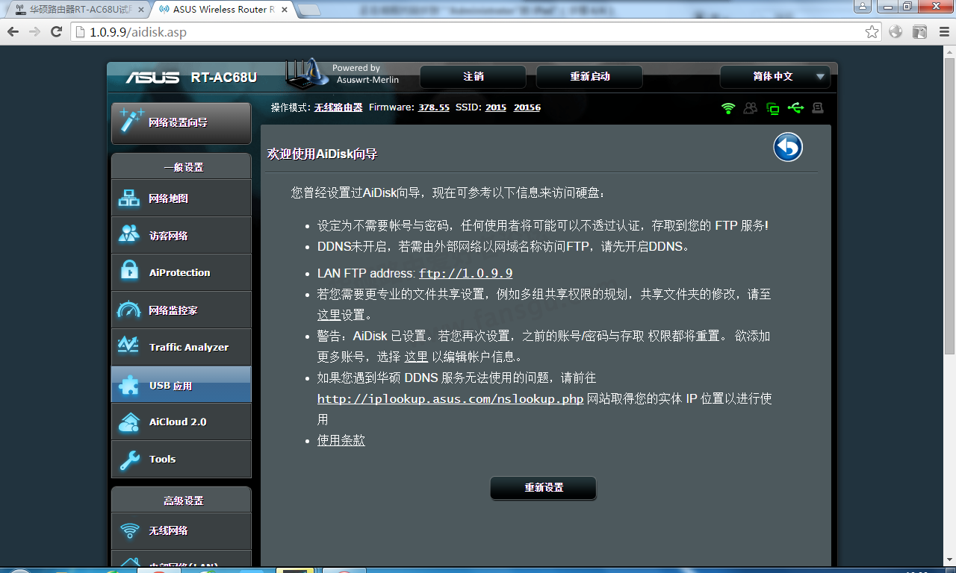
Task: Open USB 应用 menu item
Action: coord(181,385)
